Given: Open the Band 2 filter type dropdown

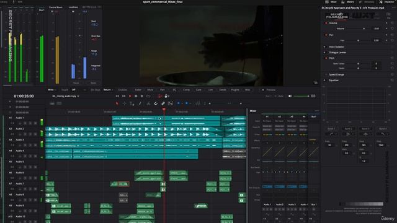Looking at the screenshot, I should [x=349, y=134].
